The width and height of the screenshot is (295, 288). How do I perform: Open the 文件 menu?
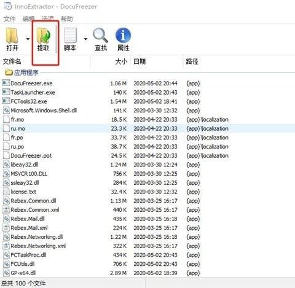[x=9, y=19]
